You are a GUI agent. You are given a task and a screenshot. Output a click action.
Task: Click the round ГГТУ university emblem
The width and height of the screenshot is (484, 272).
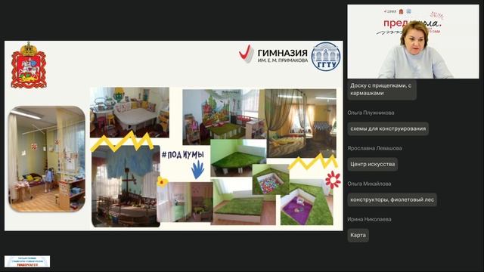coord(326,57)
